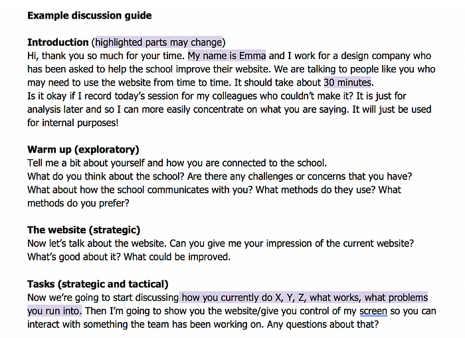Click the text 'methods do you prefer?'

tap(78, 203)
